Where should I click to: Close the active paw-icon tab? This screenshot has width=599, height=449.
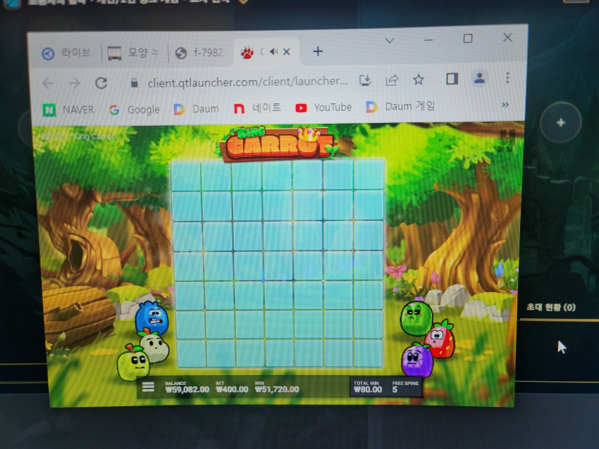287,51
